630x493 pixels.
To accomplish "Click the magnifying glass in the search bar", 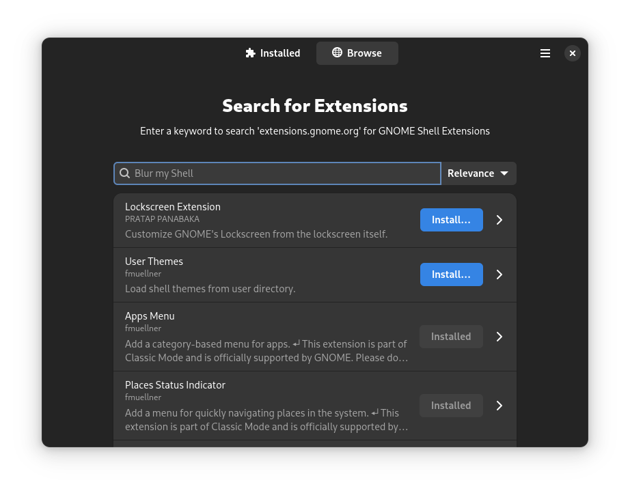I will click(125, 173).
